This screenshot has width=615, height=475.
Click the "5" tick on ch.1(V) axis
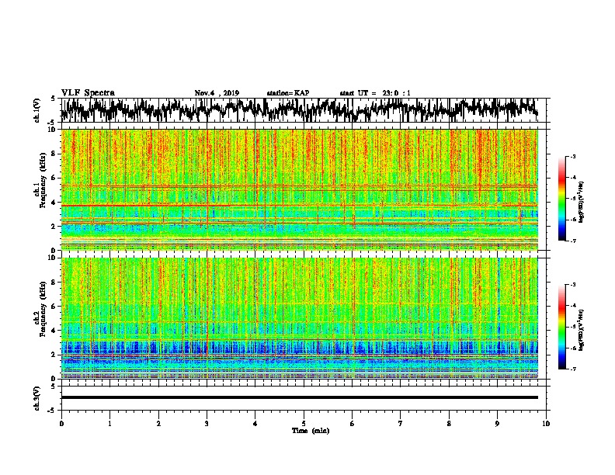pyautogui.click(x=54, y=99)
